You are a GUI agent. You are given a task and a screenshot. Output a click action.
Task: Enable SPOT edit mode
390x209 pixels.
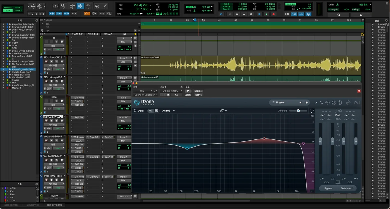18,7
